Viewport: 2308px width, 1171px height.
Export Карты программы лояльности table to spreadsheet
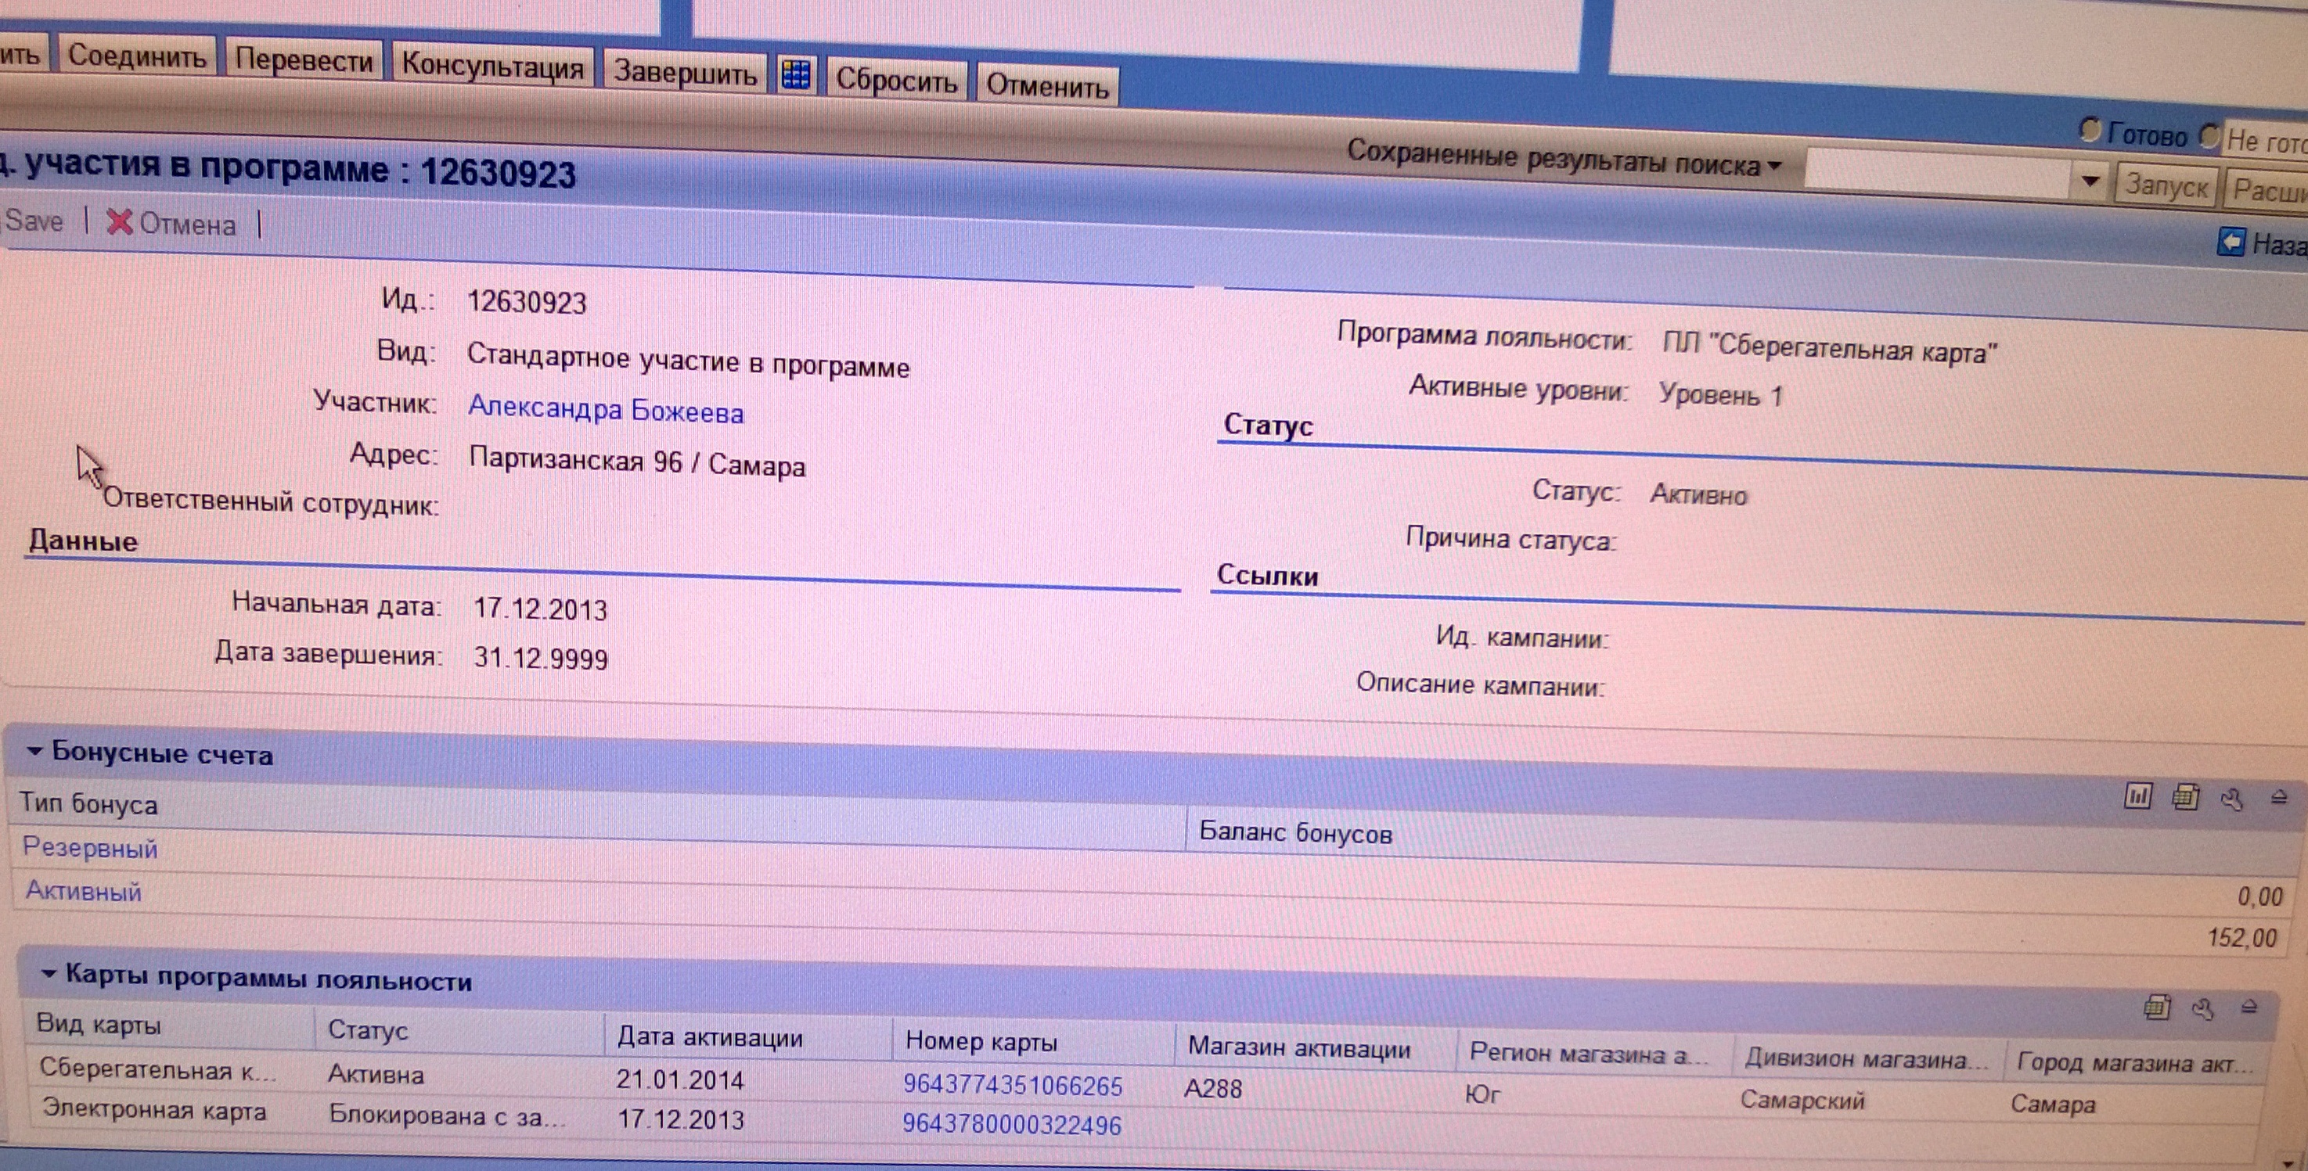coord(2157,1008)
